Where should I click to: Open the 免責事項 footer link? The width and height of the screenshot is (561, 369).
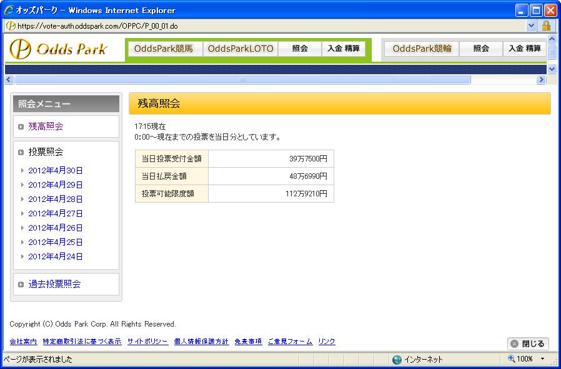(248, 342)
